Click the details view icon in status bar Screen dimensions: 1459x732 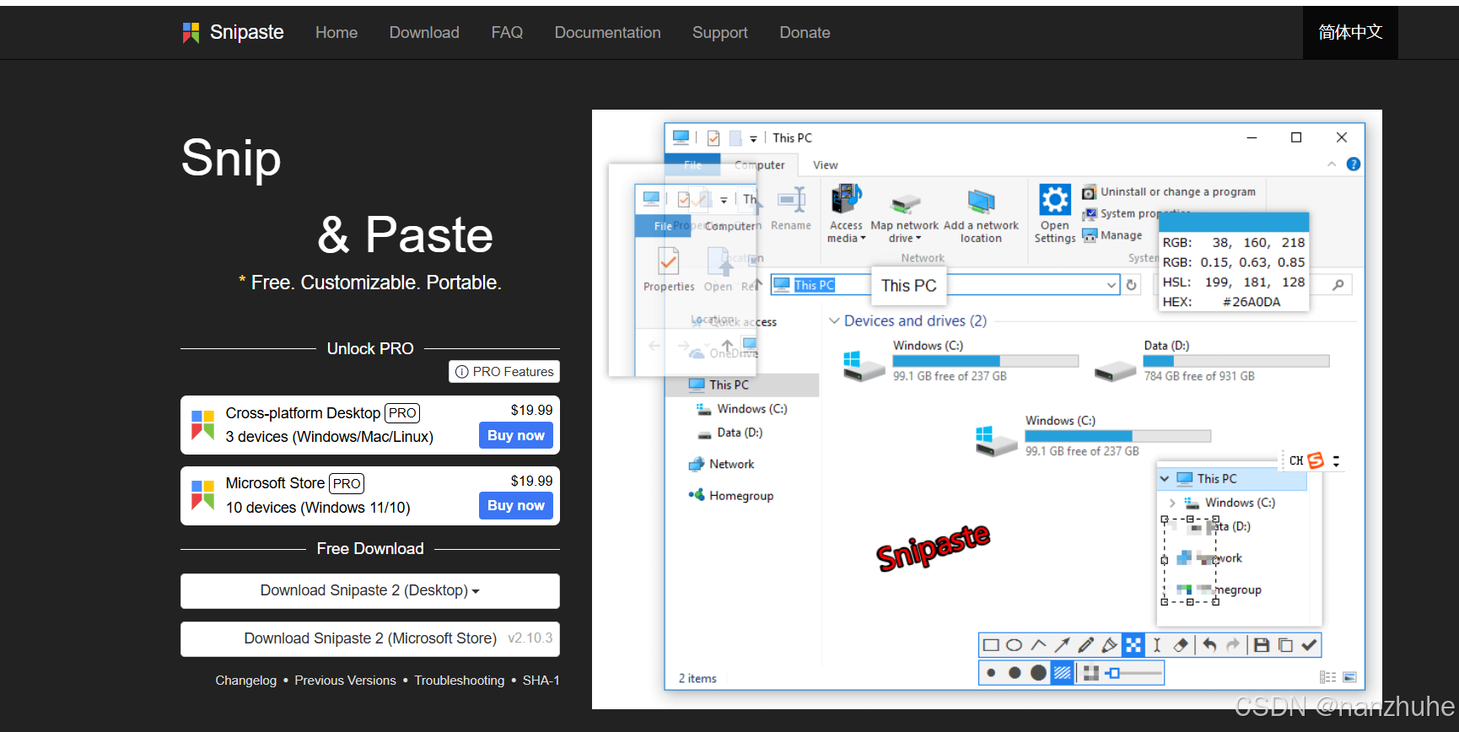tap(1327, 677)
